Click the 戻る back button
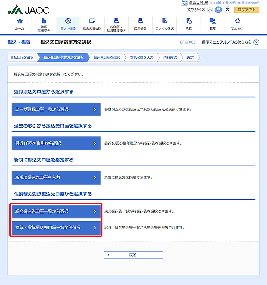Viewport: 267px width, 285px height. click(x=133, y=255)
